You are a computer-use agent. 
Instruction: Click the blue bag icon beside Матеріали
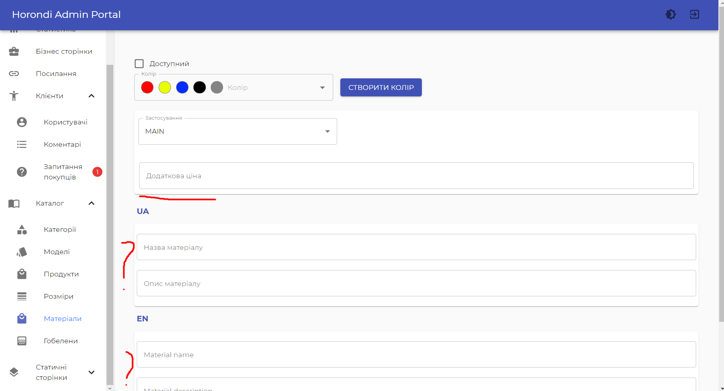click(22, 319)
